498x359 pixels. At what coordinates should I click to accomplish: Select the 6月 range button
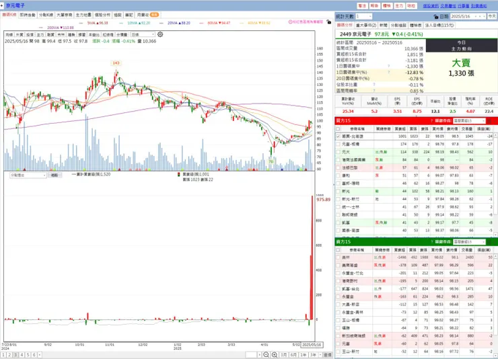coord(293,355)
